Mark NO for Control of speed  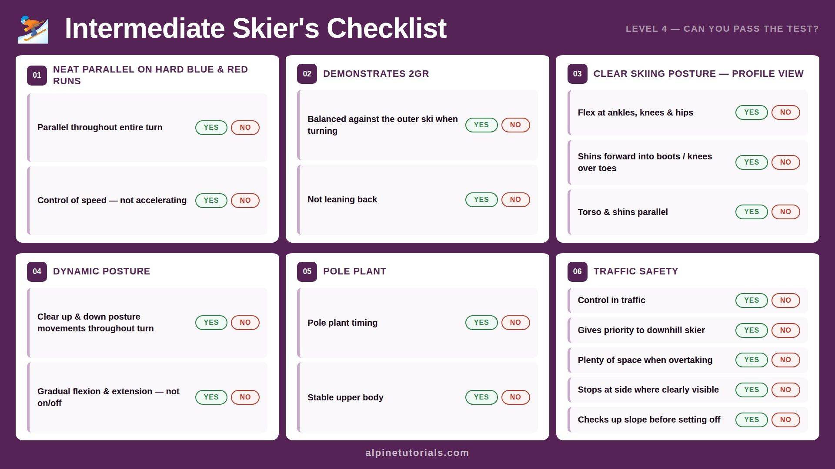coord(245,201)
